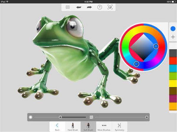Toggle the Symmetry tool
177x132 pixels.
tap(119, 127)
